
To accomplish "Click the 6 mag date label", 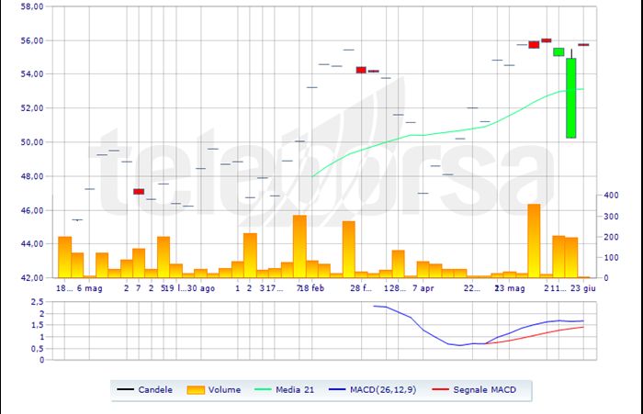I will (x=89, y=288).
